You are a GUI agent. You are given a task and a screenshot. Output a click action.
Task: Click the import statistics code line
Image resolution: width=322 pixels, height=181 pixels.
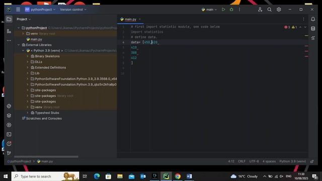147,32
